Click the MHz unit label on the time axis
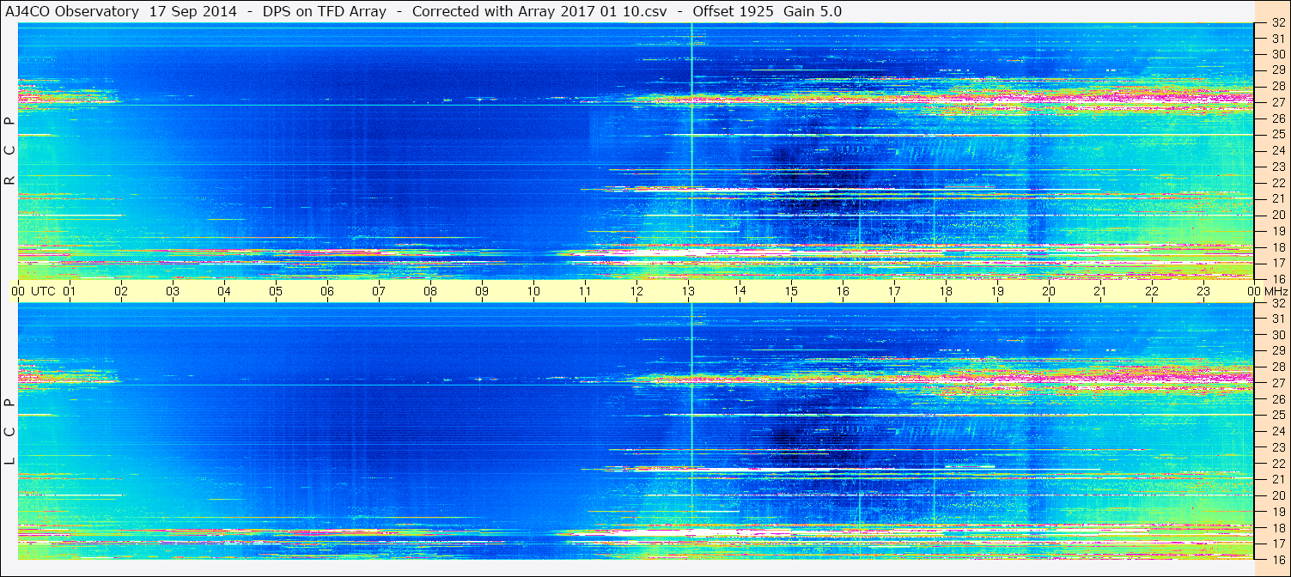This screenshot has width=1291, height=577. (x=1275, y=291)
